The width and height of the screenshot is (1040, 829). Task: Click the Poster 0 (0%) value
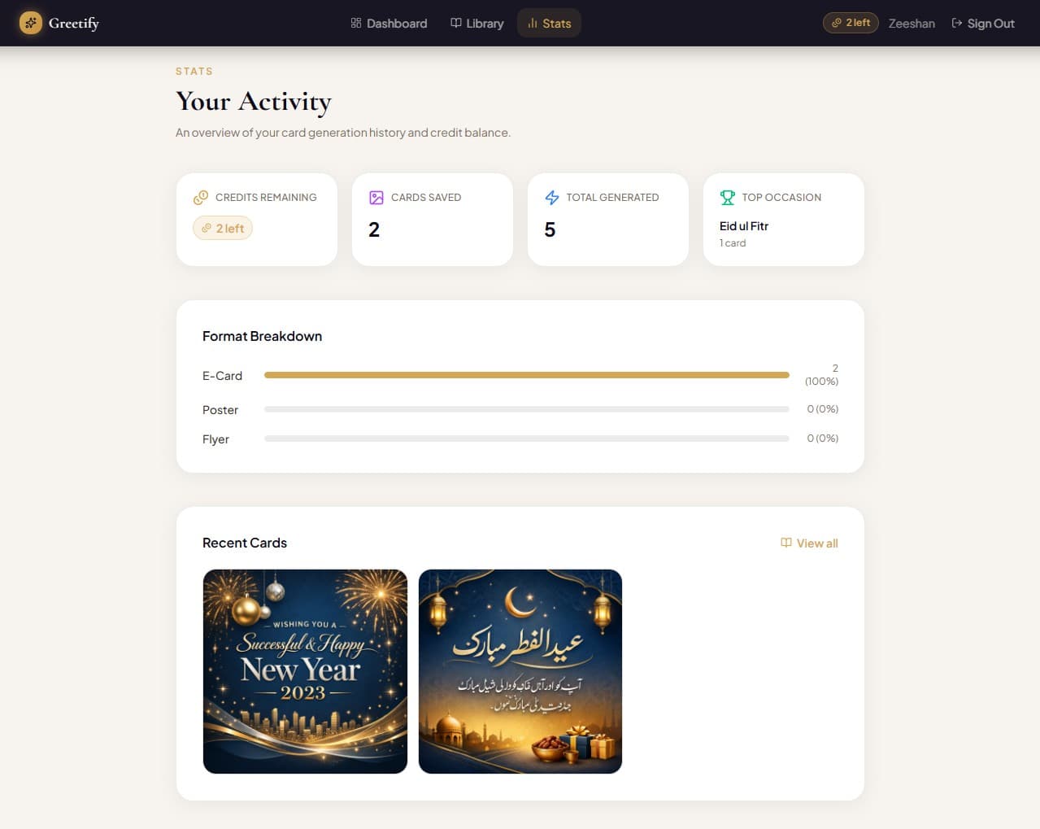[x=822, y=409]
